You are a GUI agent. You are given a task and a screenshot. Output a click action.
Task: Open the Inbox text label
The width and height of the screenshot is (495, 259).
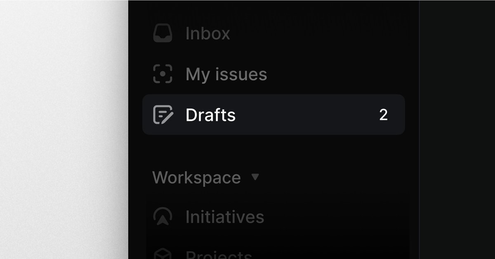pos(207,33)
